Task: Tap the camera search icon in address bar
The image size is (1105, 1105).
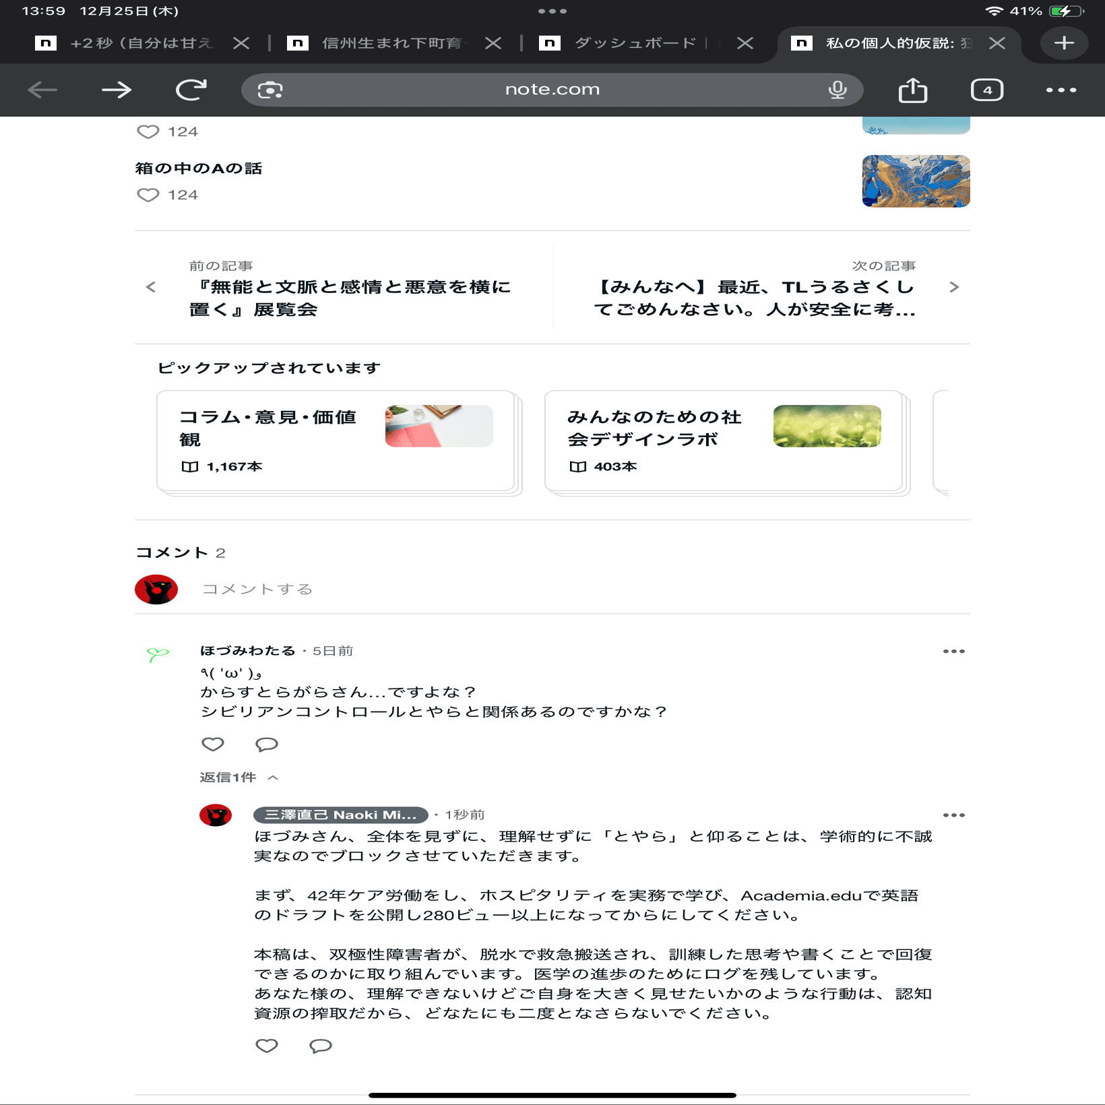Action: (267, 89)
